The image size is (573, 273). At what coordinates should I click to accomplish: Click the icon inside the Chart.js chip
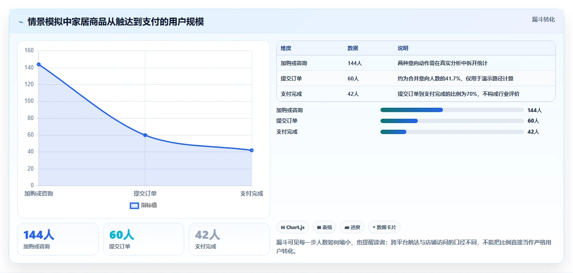[283, 228]
